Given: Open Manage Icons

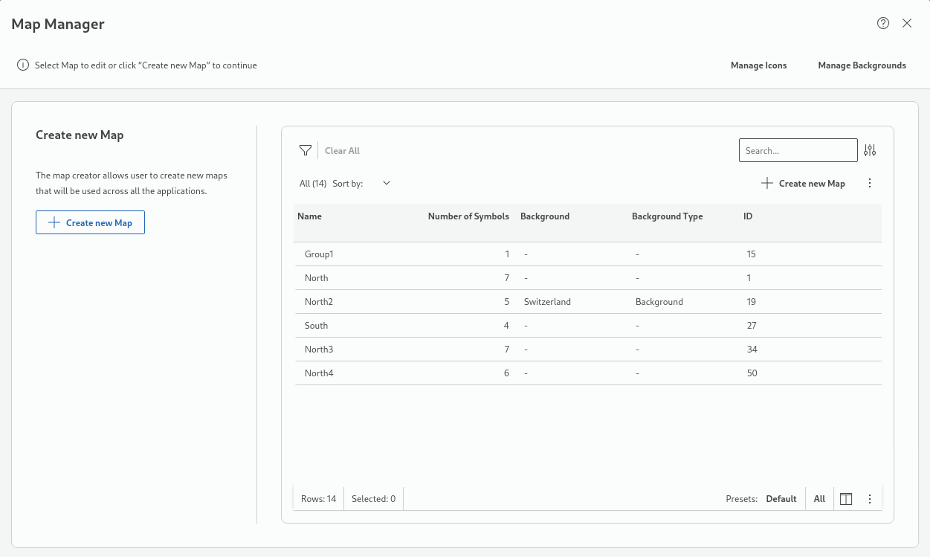Looking at the screenshot, I should [758, 65].
